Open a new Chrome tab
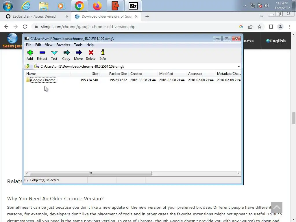Image resolution: width=296 pixels, height=222 pixels. [x=147, y=16]
